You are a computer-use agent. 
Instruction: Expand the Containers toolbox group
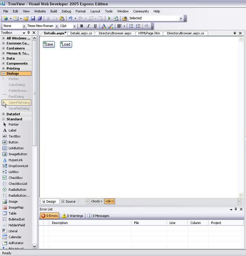tap(3, 48)
